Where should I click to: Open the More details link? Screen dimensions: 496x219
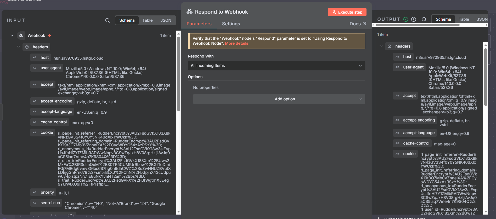(236, 43)
